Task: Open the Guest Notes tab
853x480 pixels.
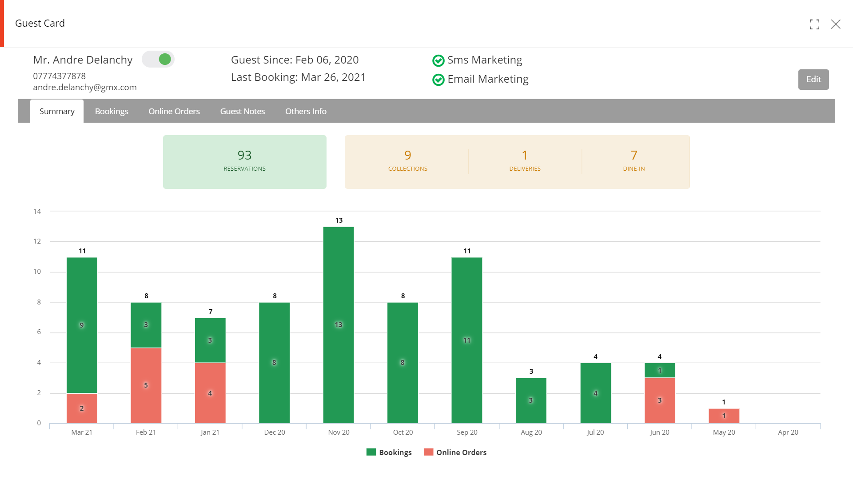Action: (x=243, y=111)
